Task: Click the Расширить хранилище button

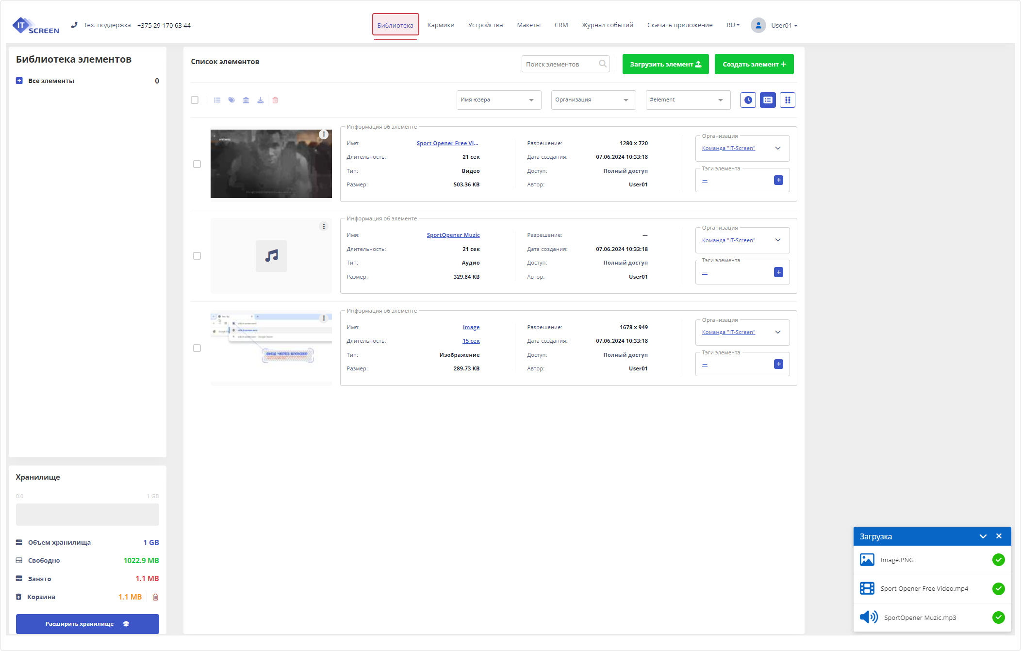Action: (x=87, y=624)
